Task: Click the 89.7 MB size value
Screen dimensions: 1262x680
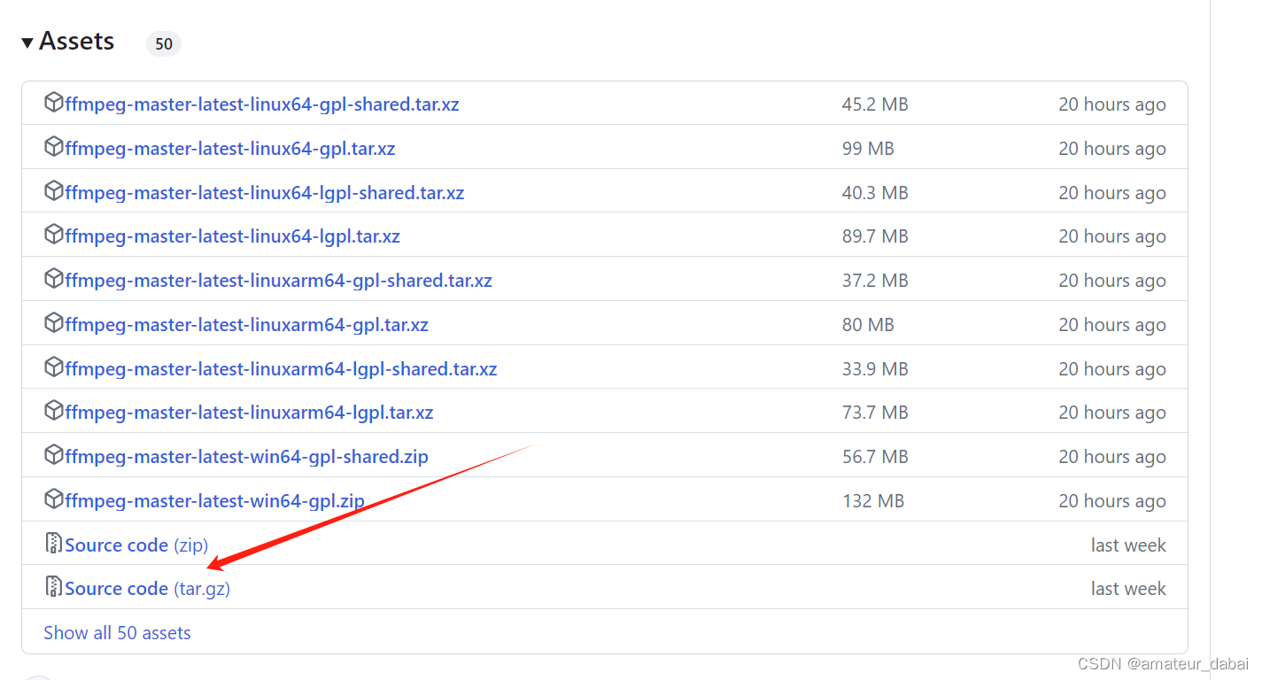Action: pos(875,236)
